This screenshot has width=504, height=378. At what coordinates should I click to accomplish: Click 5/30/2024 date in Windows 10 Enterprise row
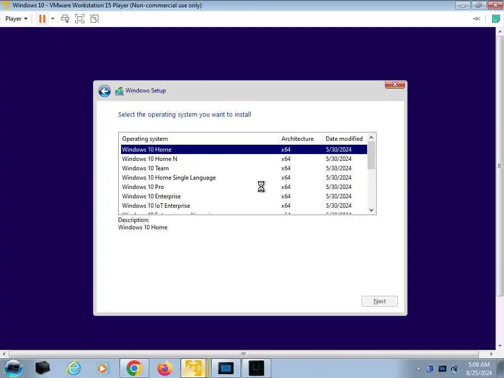[x=339, y=196]
